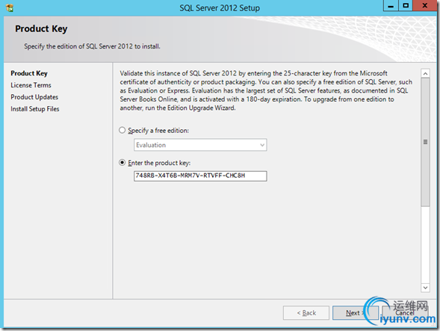Click 'Specify the edition of SQL Server 2012' subtitle
Viewport: 440px width, 331px height.
[x=92, y=46]
